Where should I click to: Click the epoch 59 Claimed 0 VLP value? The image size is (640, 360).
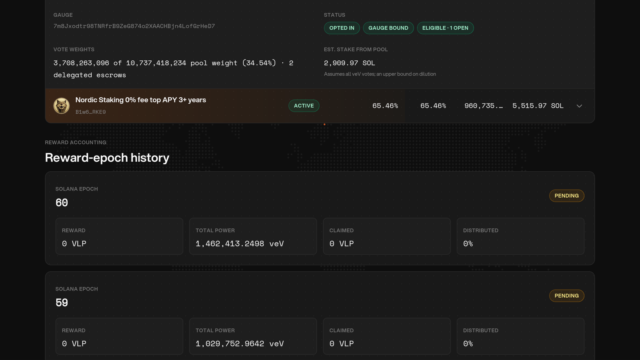tap(342, 344)
